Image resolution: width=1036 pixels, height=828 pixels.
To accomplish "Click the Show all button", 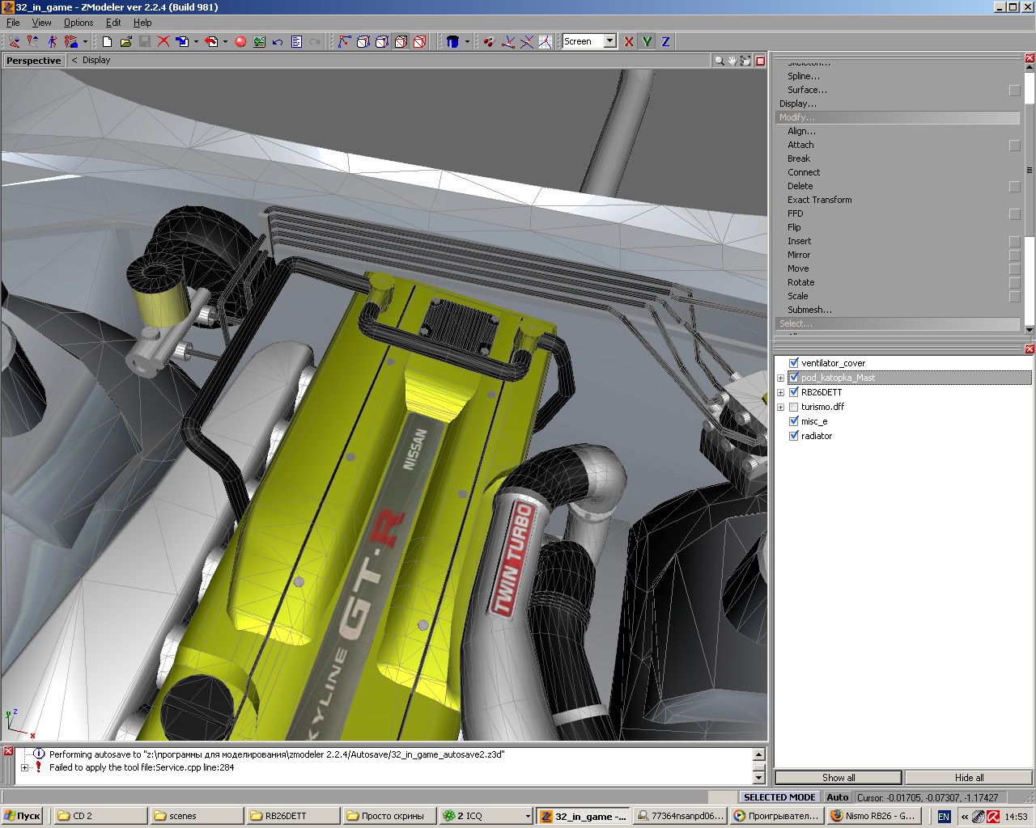I will pyautogui.click(x=839, y=778).
